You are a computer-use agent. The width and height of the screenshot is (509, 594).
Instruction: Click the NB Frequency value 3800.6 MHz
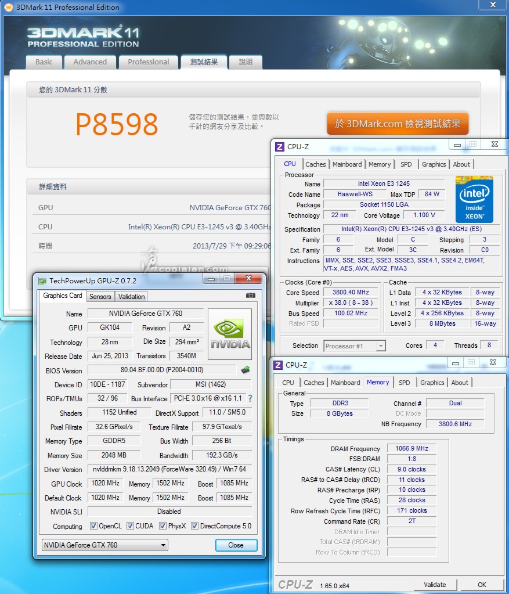coord(455,424)
